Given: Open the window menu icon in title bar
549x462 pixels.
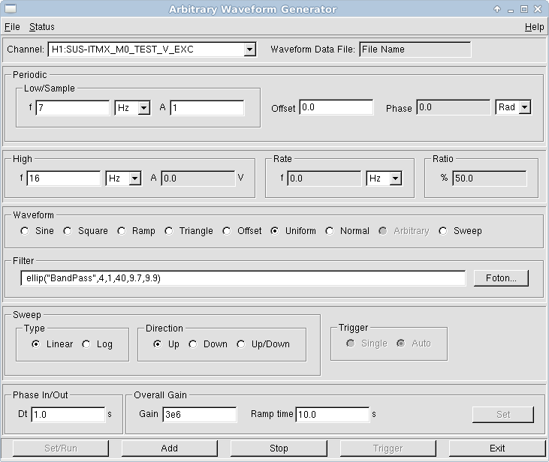Looking at the screenshot, I should tap(11, 9).
